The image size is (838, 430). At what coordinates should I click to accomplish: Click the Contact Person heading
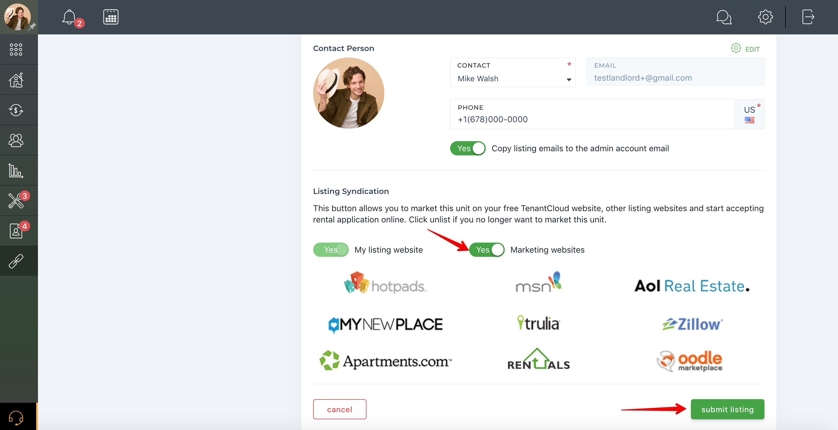[x=343, y=48]
